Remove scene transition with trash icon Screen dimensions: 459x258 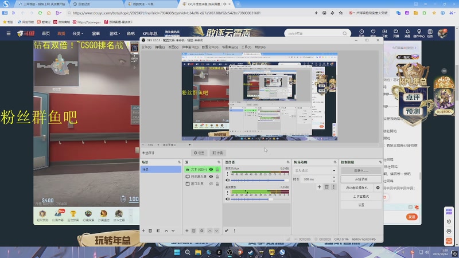(326, 187)
